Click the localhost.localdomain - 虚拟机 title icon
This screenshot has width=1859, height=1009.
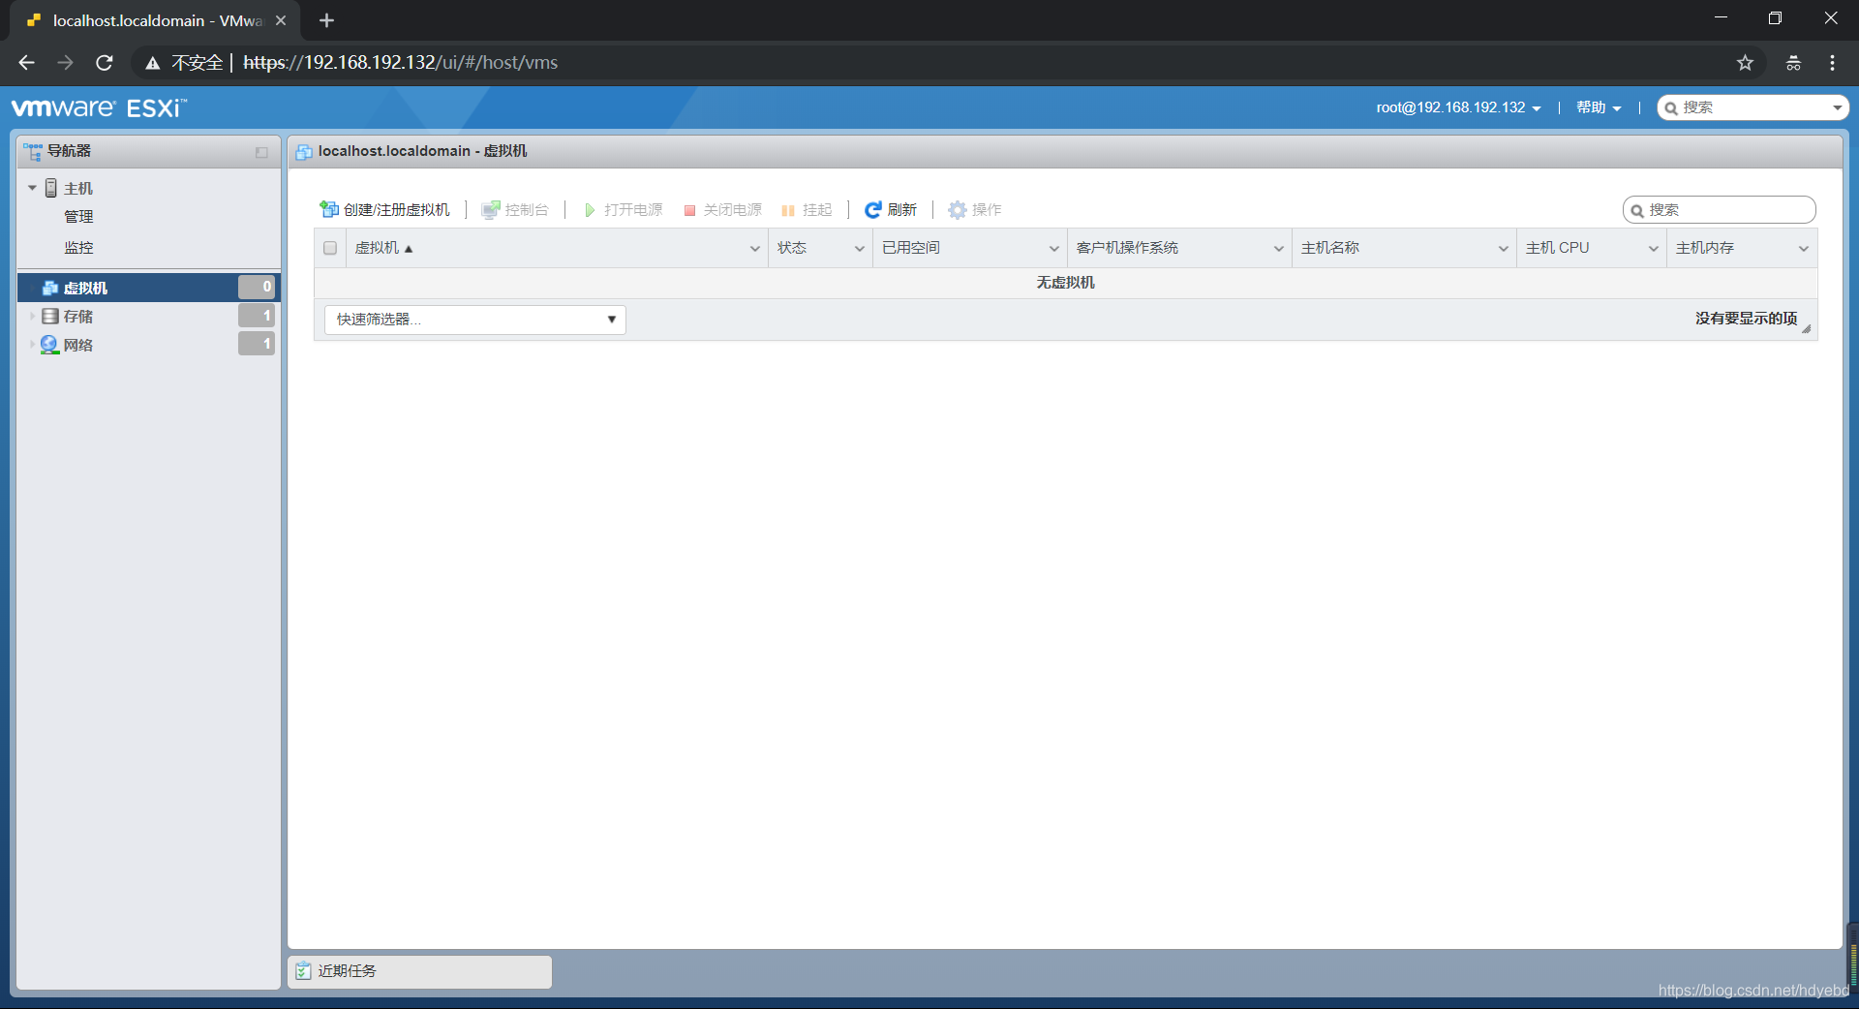(304, 152)
